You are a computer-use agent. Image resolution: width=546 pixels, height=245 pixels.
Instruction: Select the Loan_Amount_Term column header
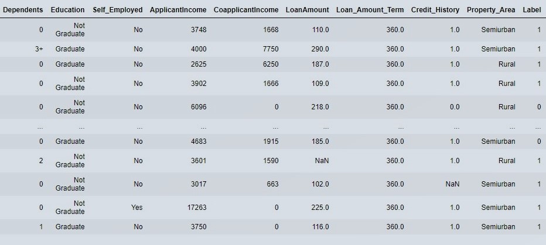[370, 10]
